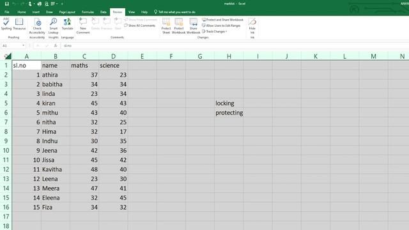Open Smart Lookup

pyautogui.click(x=53, y=26)
